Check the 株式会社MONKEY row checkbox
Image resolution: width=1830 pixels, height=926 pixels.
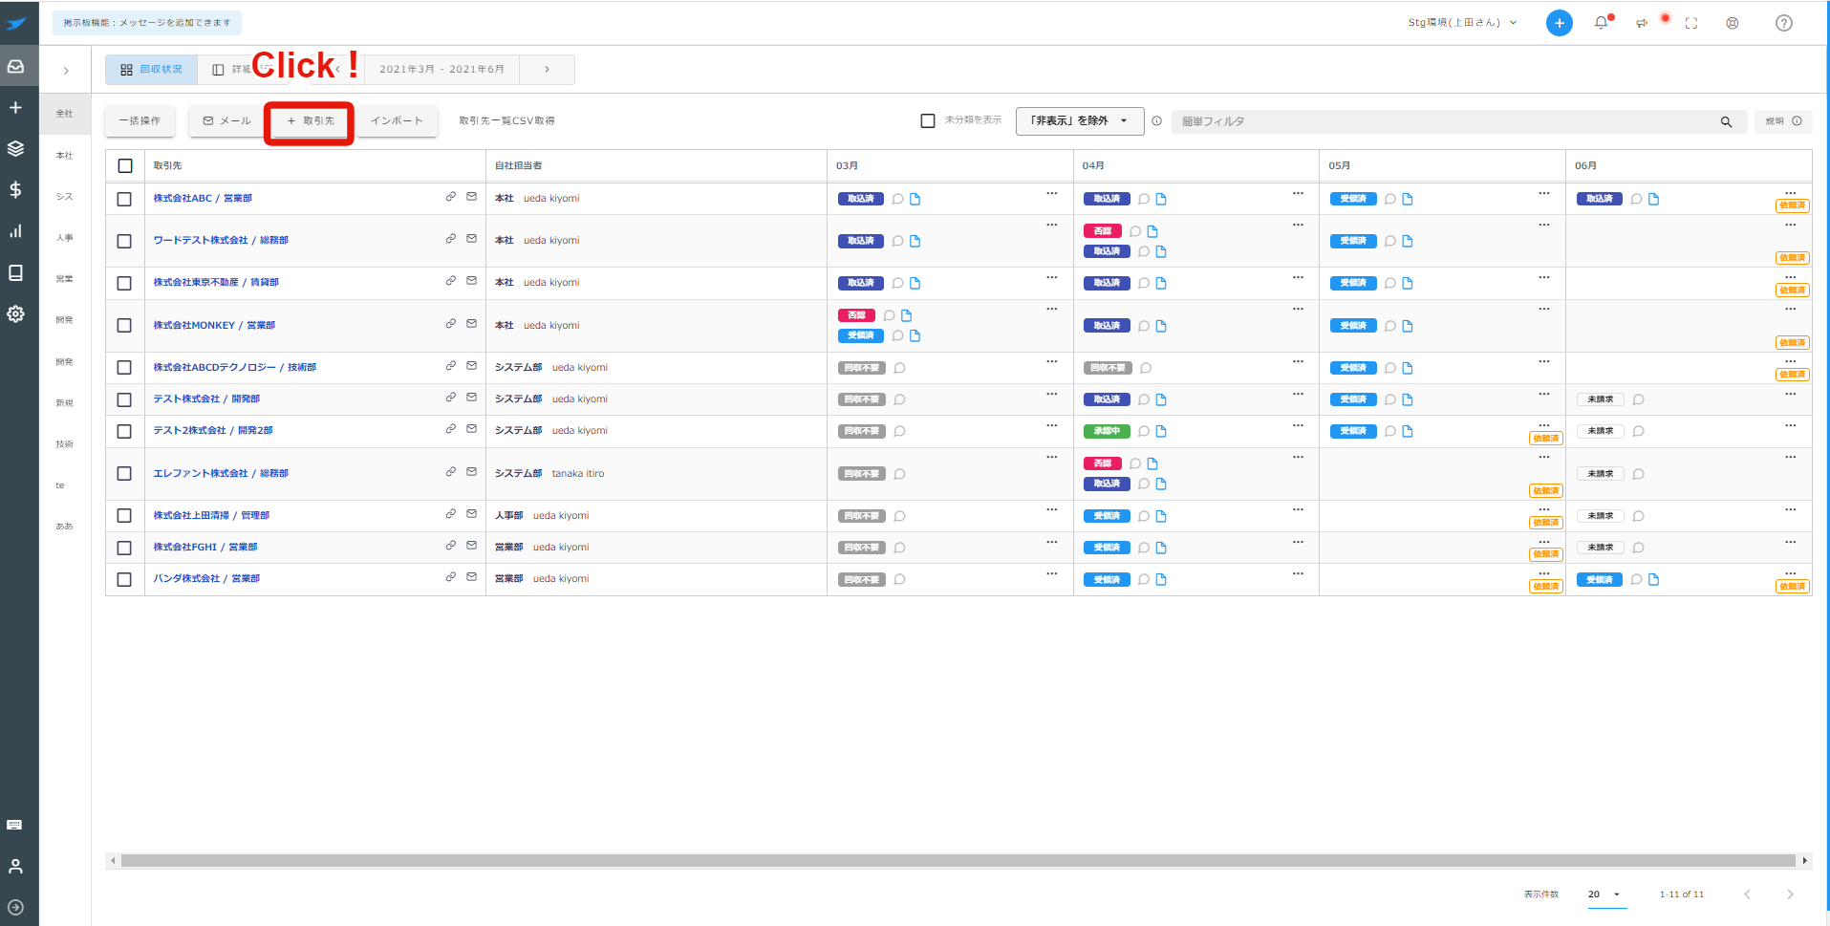[124, 326]
